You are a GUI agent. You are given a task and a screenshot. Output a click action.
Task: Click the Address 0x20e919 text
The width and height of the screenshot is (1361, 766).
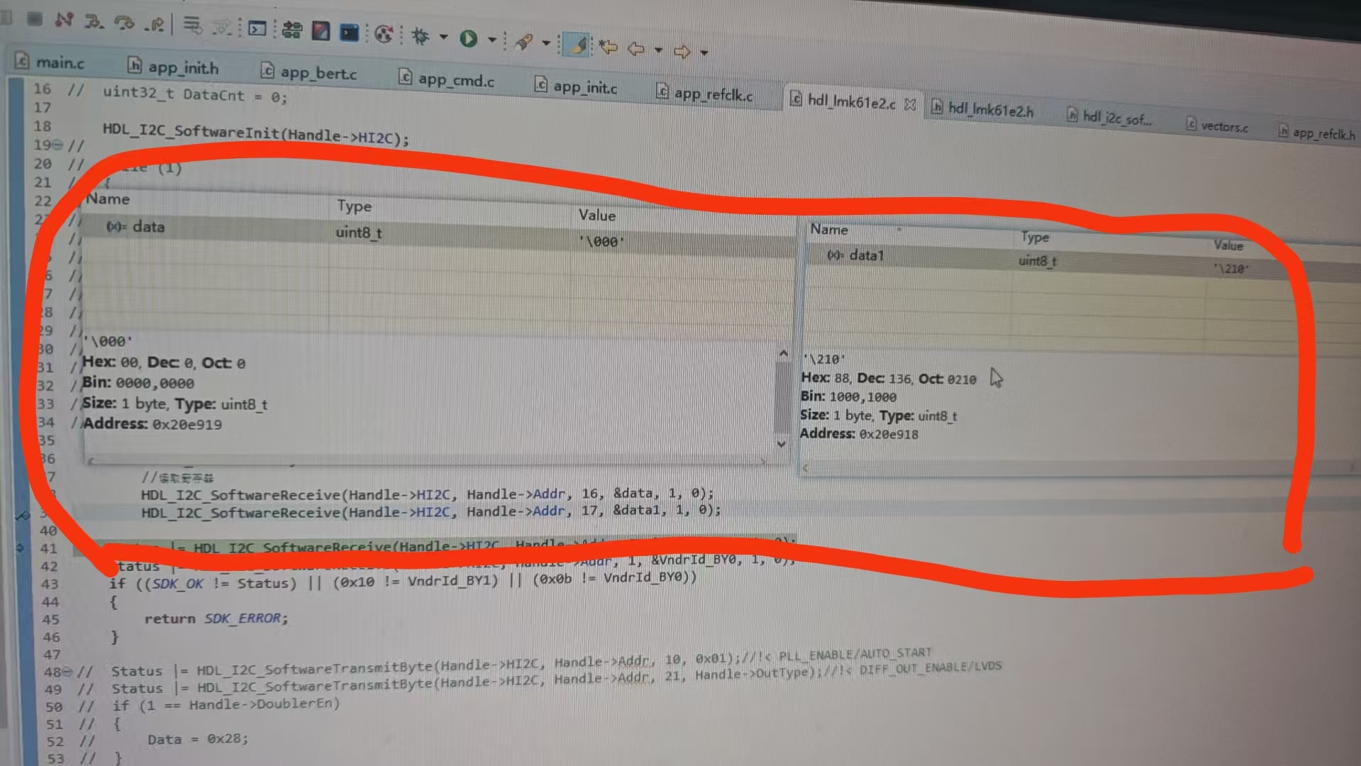tap(152, 424)
